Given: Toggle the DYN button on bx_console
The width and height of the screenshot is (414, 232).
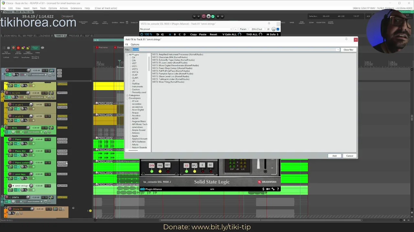Looking at the screenshot, I should click(x=152, y=166).
